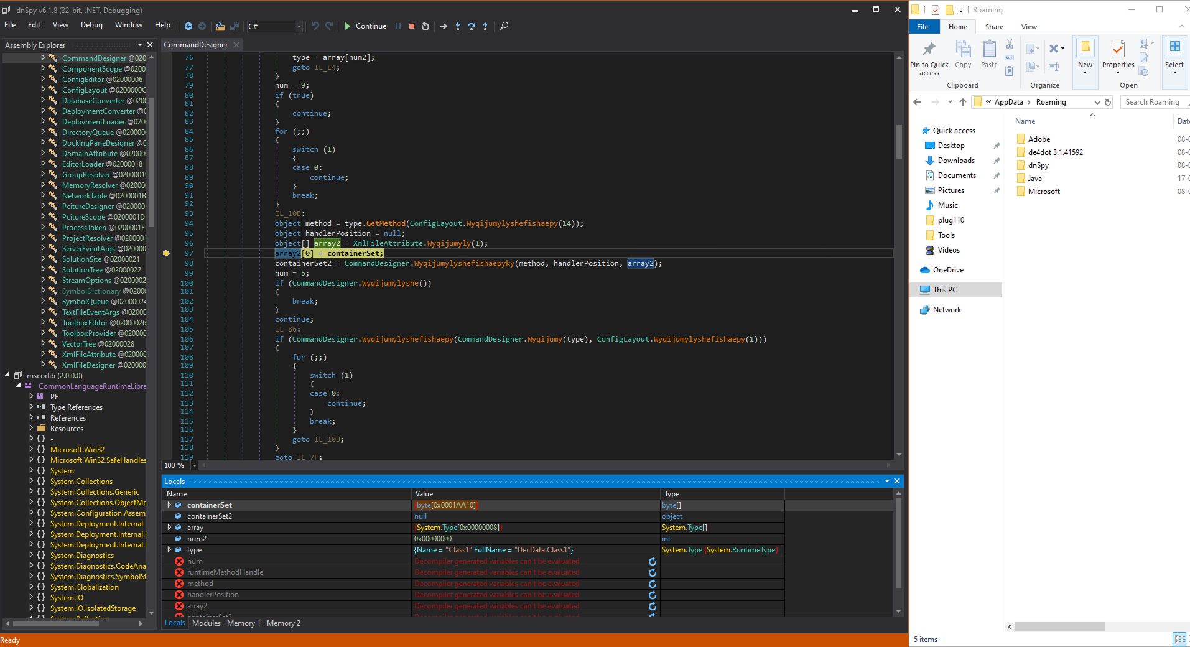Screen dimensions: 1190x647
Task: Open assembly search with magnifier icon
Action: (x=504, y=26)
